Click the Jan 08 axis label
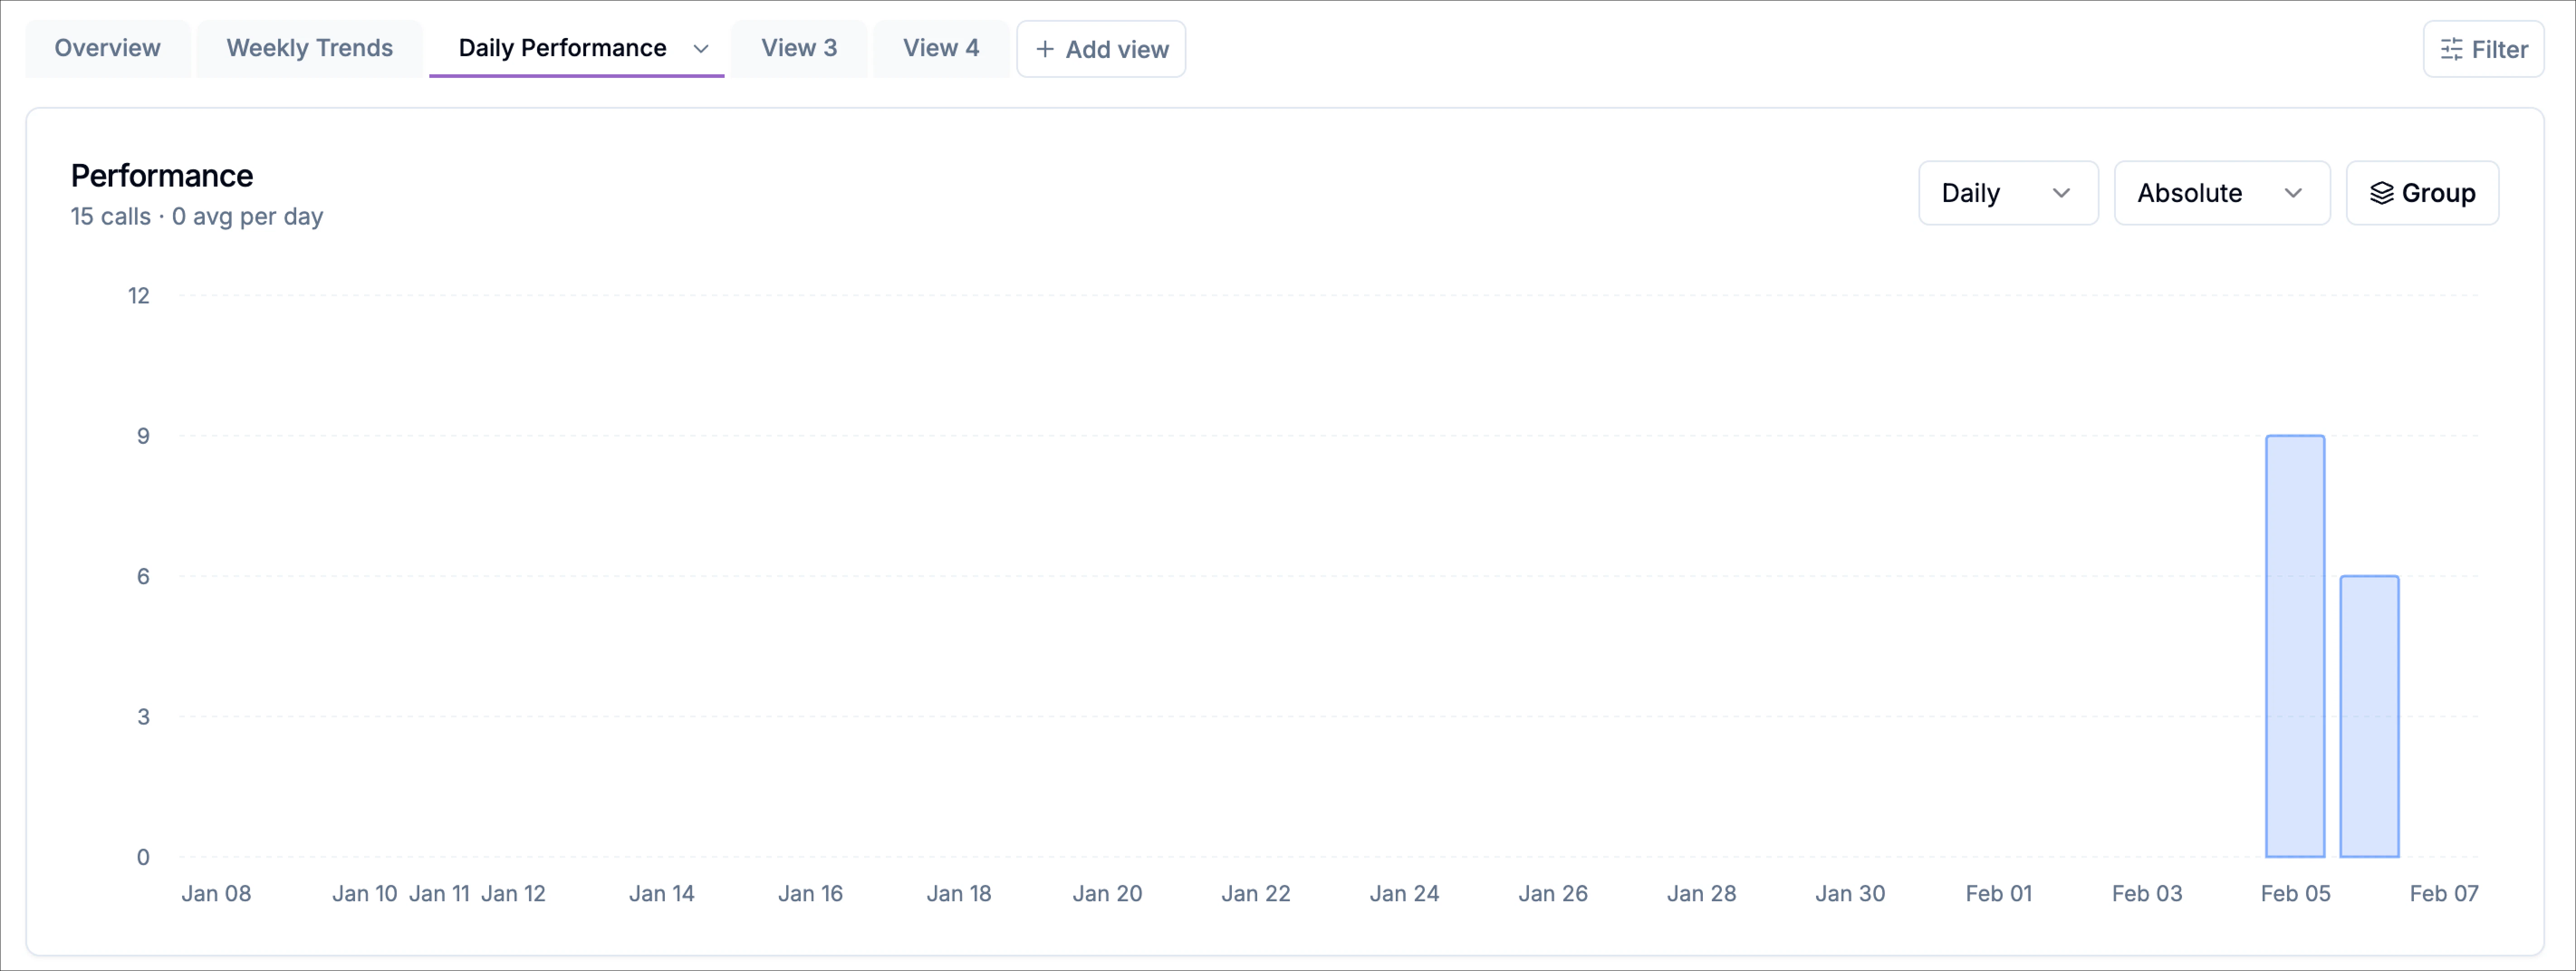 tap(216, 893)
